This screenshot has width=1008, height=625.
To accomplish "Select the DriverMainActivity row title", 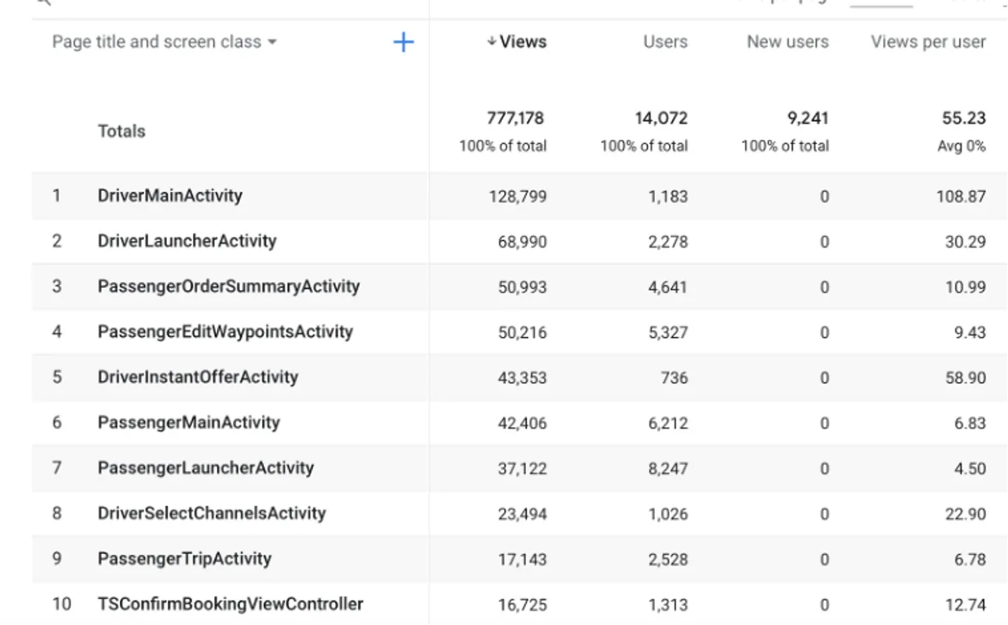I will coord(170,196).
